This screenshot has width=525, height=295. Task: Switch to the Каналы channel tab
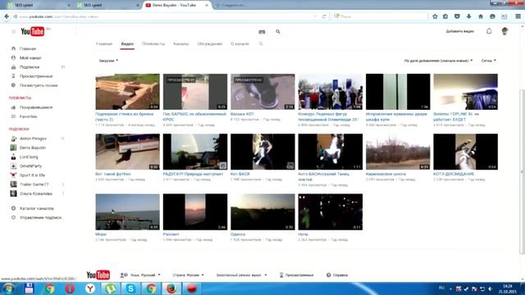point(181,43)
